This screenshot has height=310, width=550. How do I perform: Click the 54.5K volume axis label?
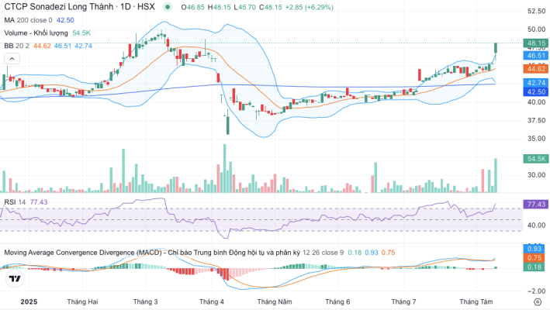tap(536, 159)
